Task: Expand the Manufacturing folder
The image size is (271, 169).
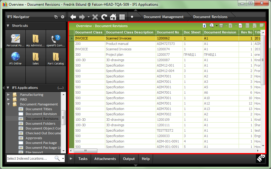Action: (x=8, y=95)
